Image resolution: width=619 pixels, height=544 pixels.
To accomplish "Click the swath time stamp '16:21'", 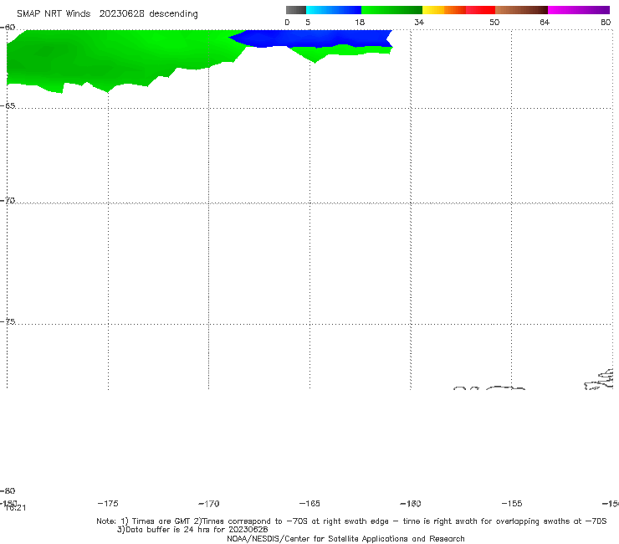I will [x=16, y=508].
